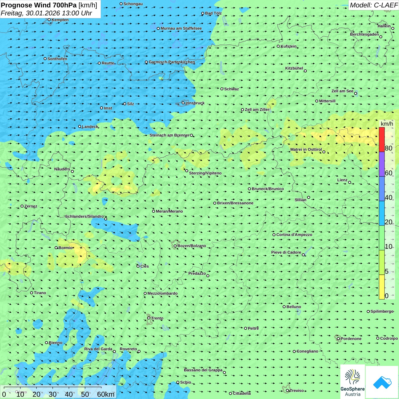The height and width of the screenshot is (399, 399).
Task: Click the Tirano city marker
Action: click(x=32, y=293)
